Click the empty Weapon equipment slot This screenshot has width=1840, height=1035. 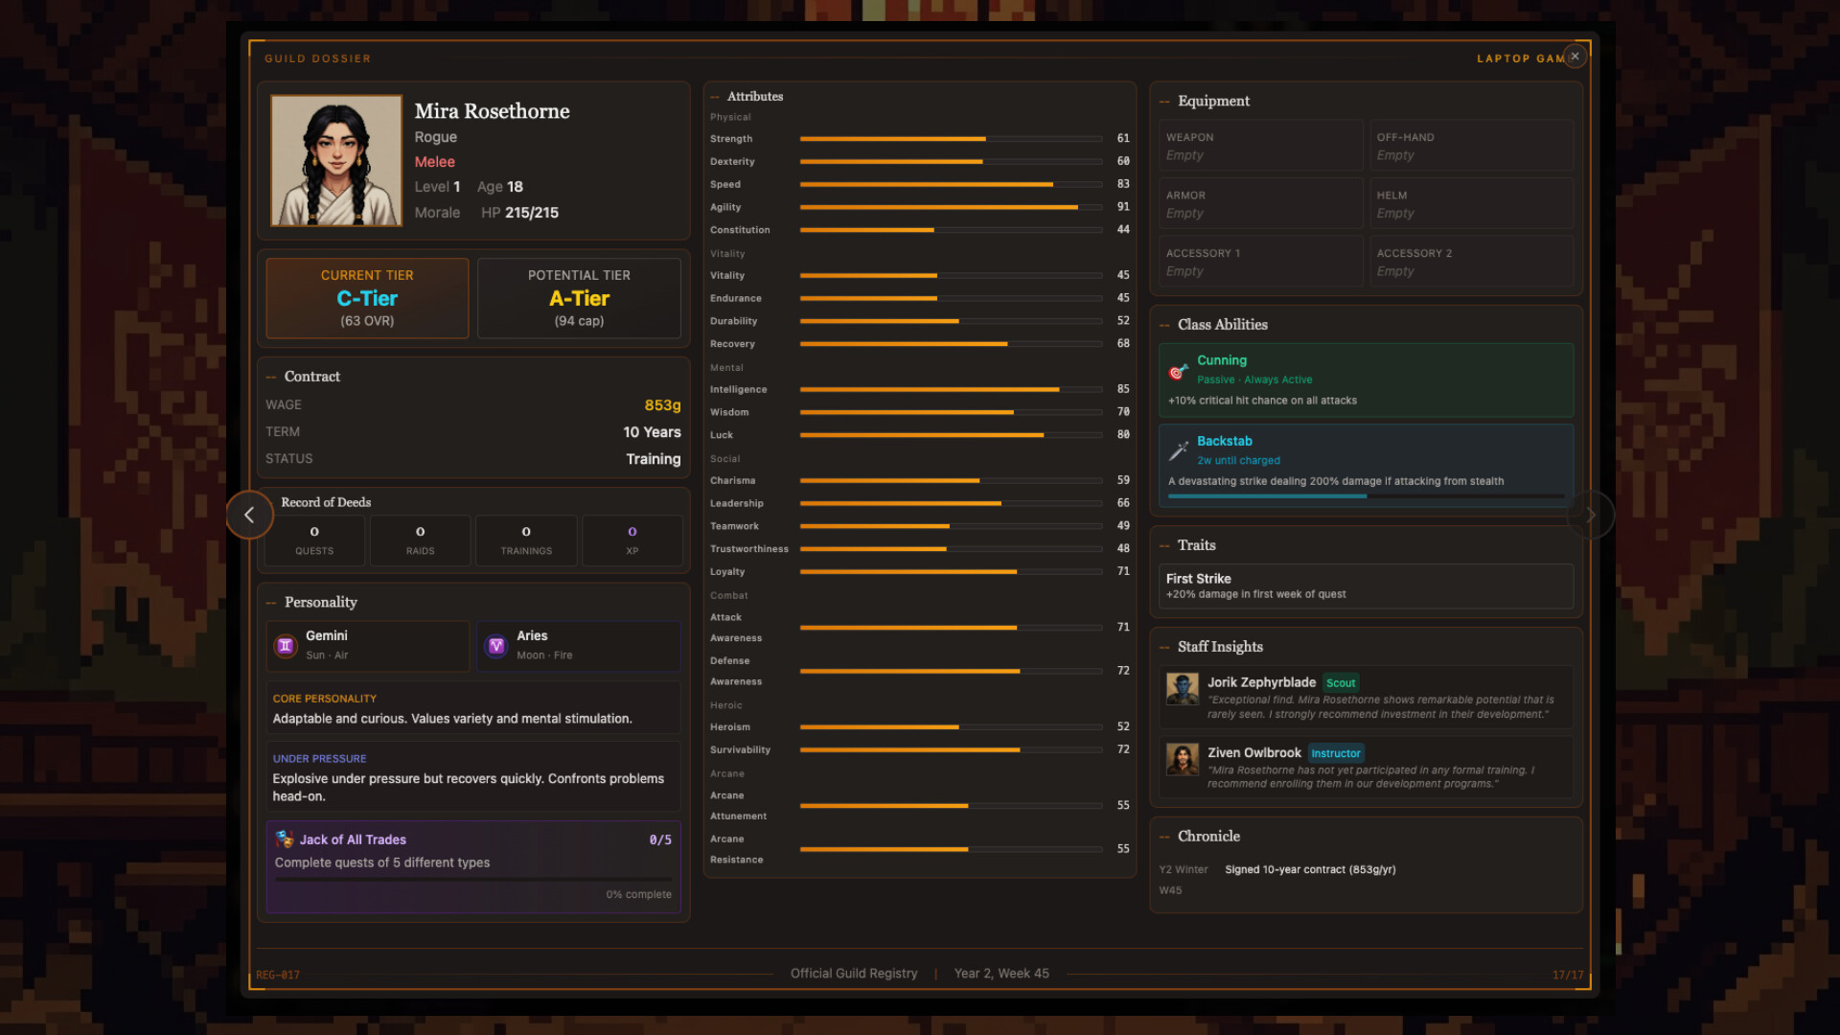pyautogui.click(x=1260, y=145)
